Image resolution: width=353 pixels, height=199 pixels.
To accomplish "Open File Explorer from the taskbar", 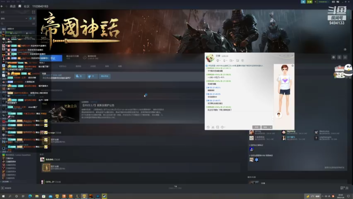I will 37,196.
